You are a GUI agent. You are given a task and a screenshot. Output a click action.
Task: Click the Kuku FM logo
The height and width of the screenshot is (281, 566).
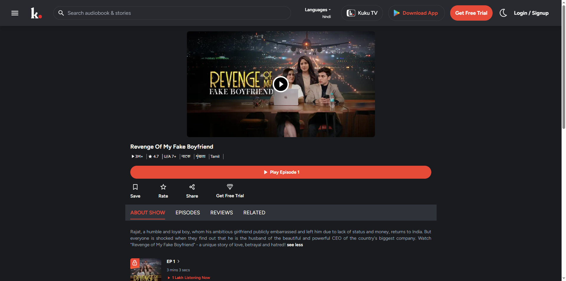(36, 13)
